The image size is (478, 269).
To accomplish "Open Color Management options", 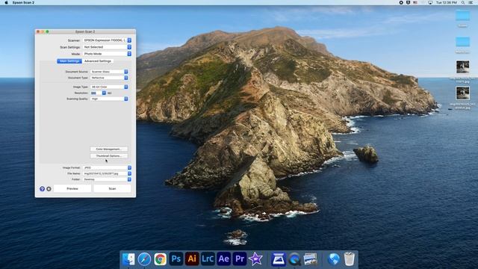I will (x=109, y=149).
